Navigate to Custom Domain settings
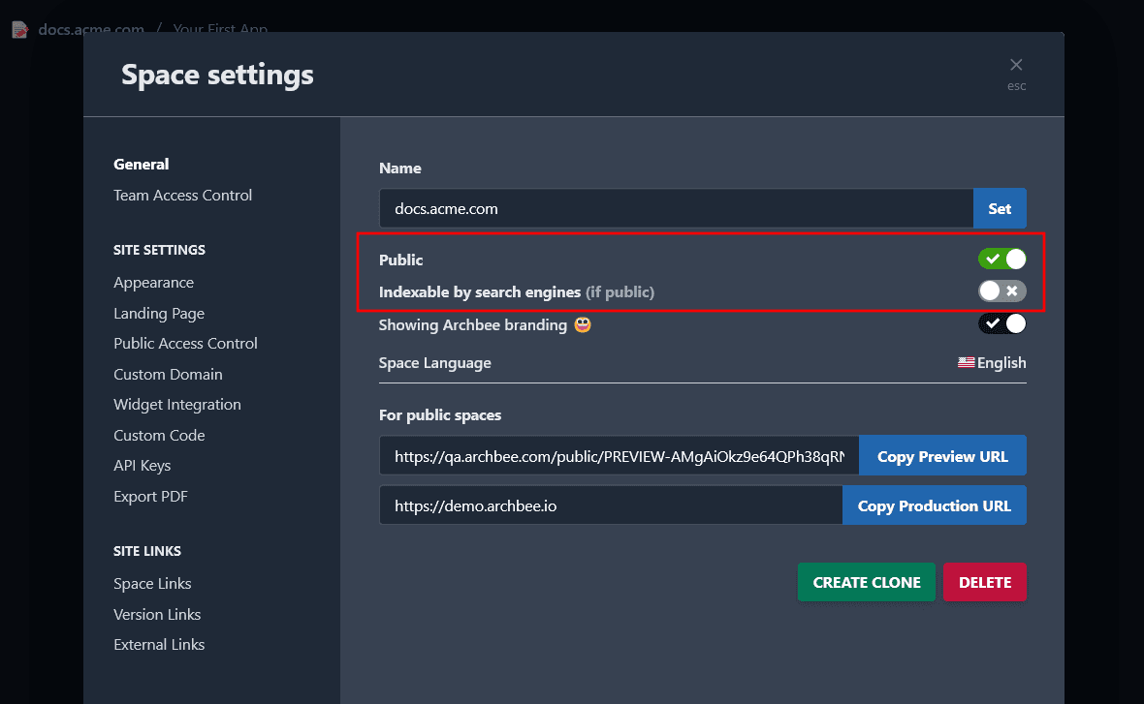 tap(168, 375)
